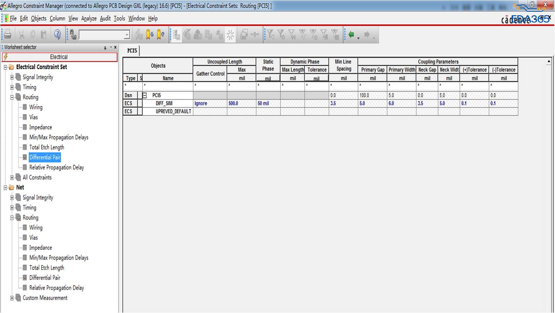
Task: Click the bookmark down-arrow icon
Action: tap(150, 34)
